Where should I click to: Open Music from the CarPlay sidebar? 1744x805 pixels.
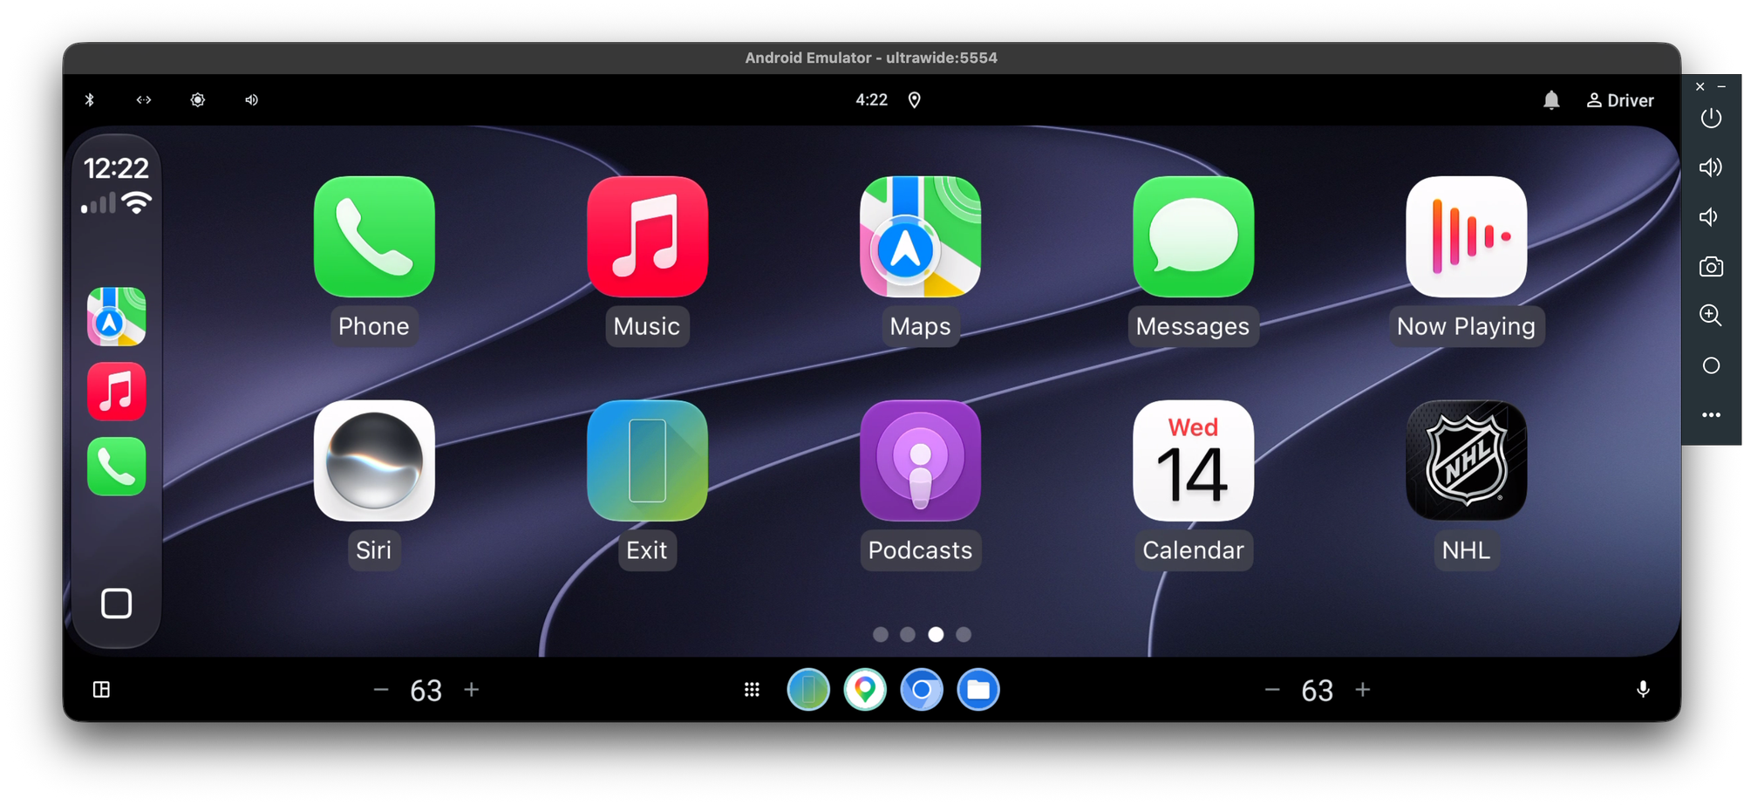point(116,392)
